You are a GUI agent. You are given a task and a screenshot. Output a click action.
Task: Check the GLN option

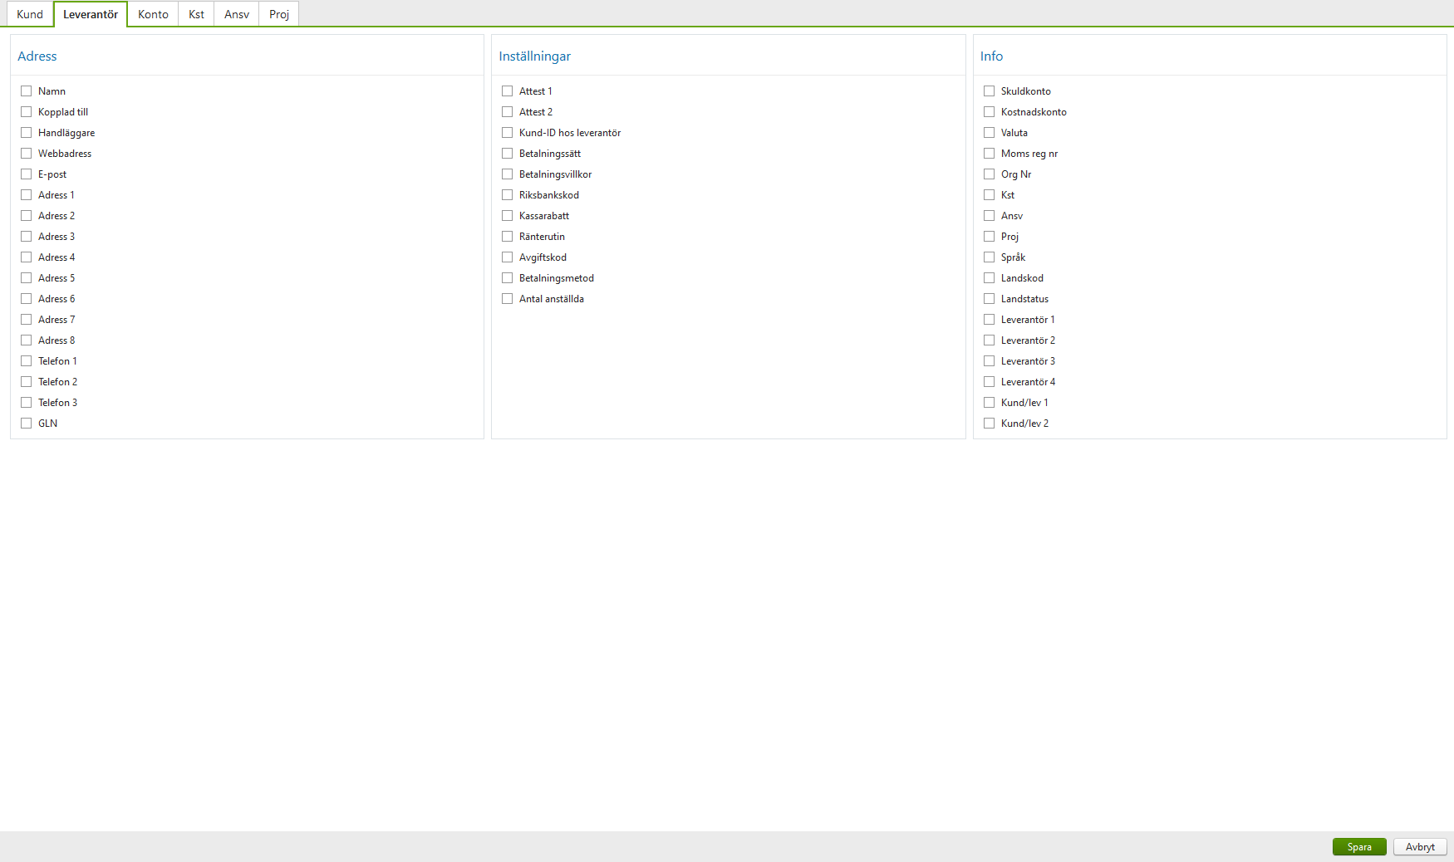(26, 423)
